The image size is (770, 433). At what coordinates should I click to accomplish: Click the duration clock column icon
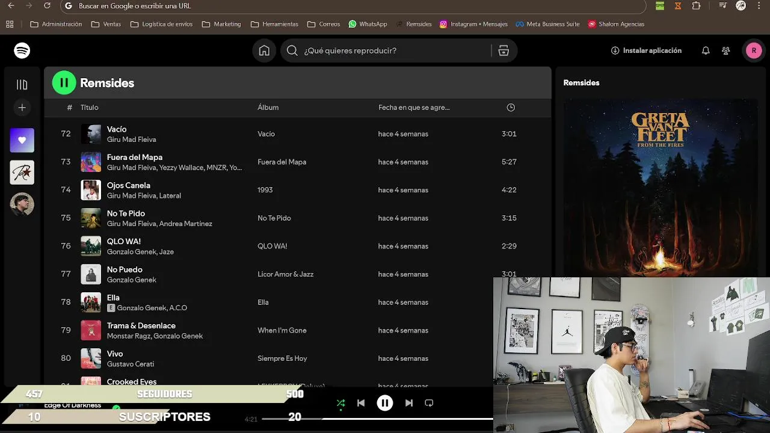(511, 108)
